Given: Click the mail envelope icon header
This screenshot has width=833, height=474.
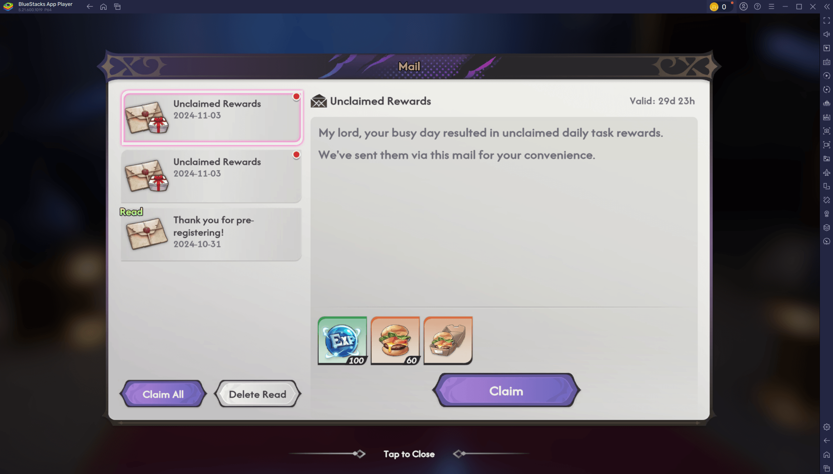Looking at the screenshot, I should point(318,101).
